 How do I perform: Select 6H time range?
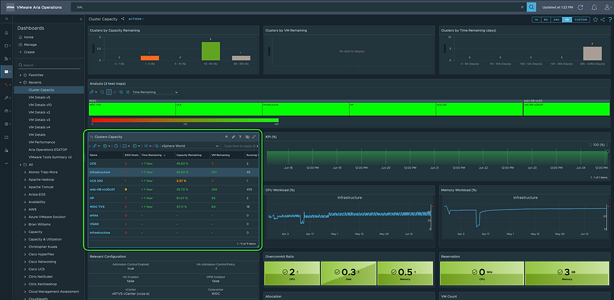(x=546, y=20)
